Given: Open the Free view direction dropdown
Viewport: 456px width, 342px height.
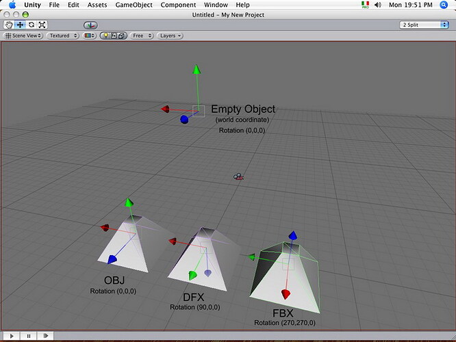Looking at the screenshot, I should [142, 36].
